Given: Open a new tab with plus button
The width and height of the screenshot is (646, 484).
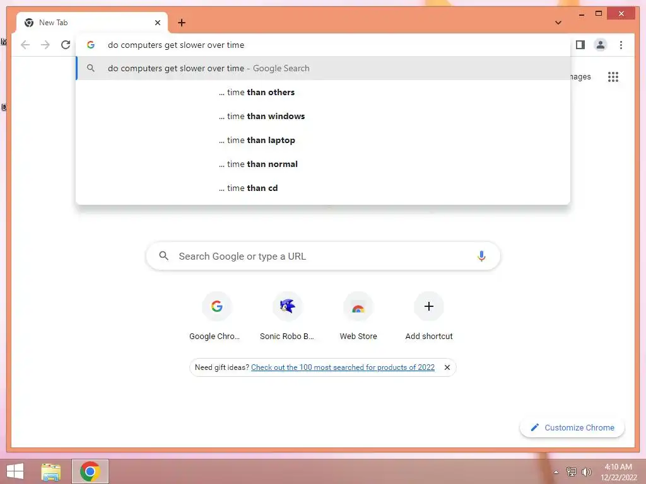Looking at the screenshot, I should pos(182,23).
